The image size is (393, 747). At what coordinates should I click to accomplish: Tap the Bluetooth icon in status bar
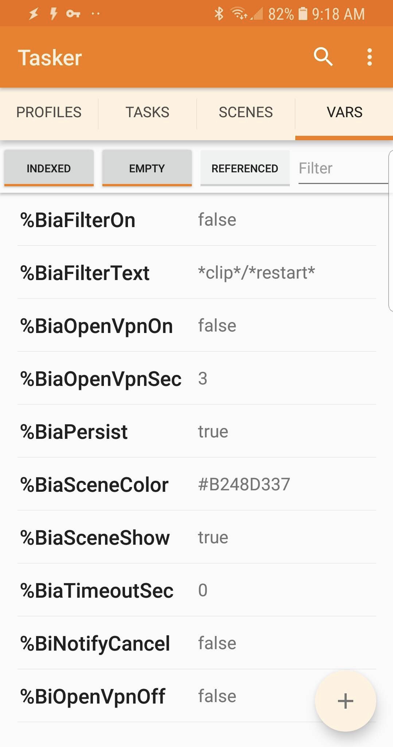pos(219,14)
